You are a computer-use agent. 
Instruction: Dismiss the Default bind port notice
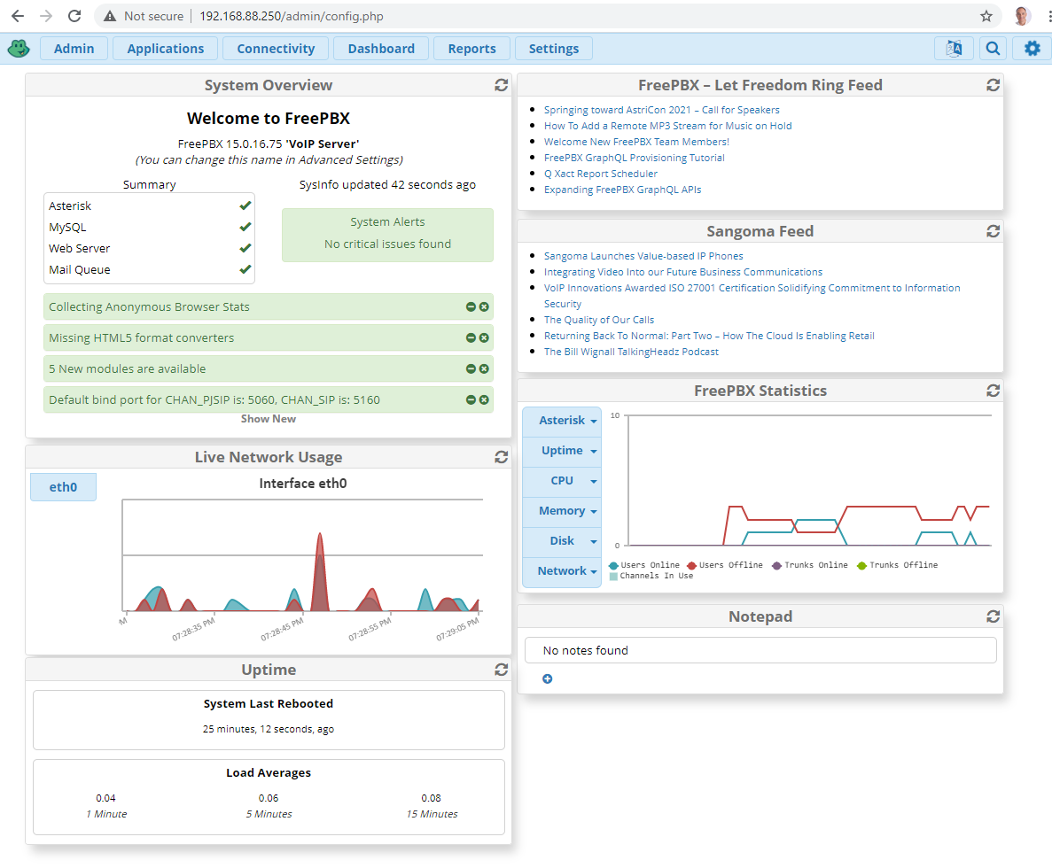click(484, 399)
